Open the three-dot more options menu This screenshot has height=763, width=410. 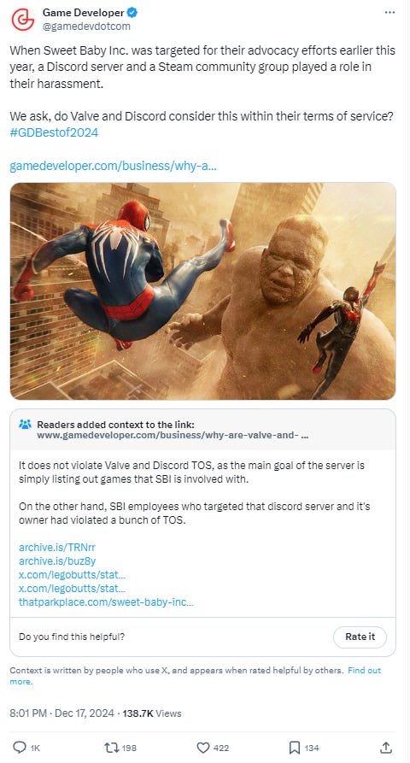[x=389, y=13]
